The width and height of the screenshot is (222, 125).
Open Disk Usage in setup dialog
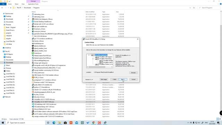pos(104,80)
